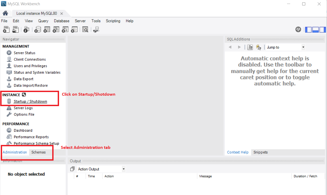Select Data Export in the Management section
Image resolution: width=327 pixels, height=195 pixels.
[x=25, y=79]
